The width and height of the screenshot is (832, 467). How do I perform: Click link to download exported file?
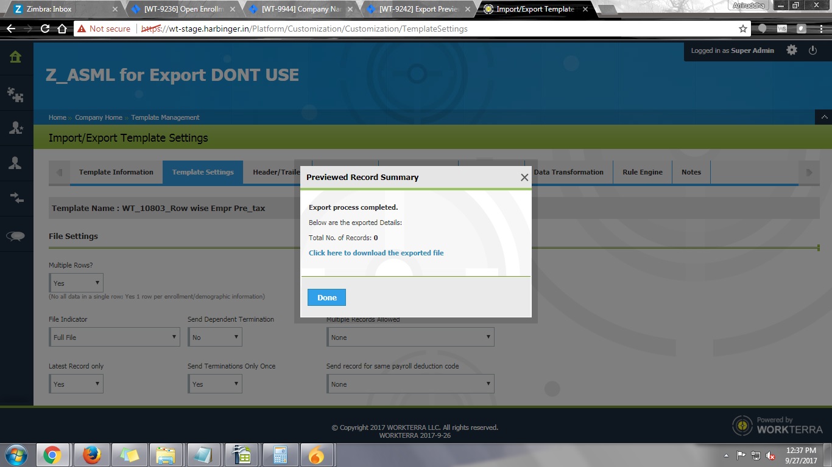coord(376,253)
